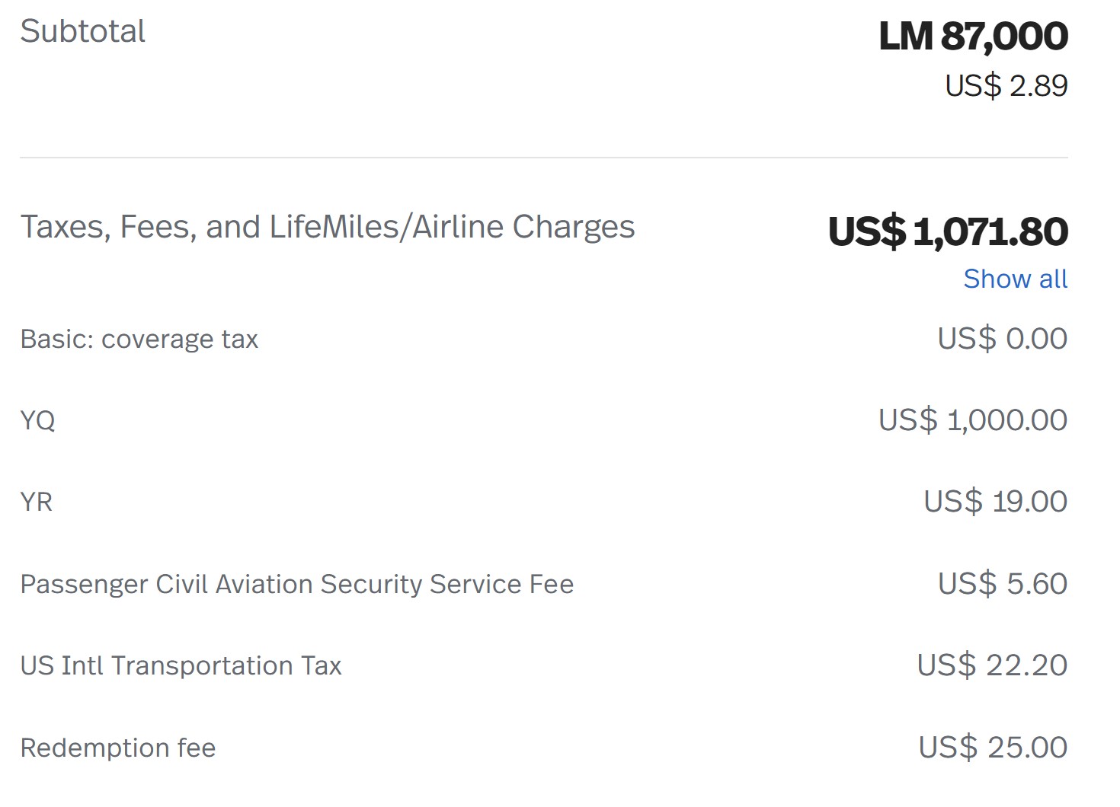
Task: Click the Redemption fee label
Action: 118,748
